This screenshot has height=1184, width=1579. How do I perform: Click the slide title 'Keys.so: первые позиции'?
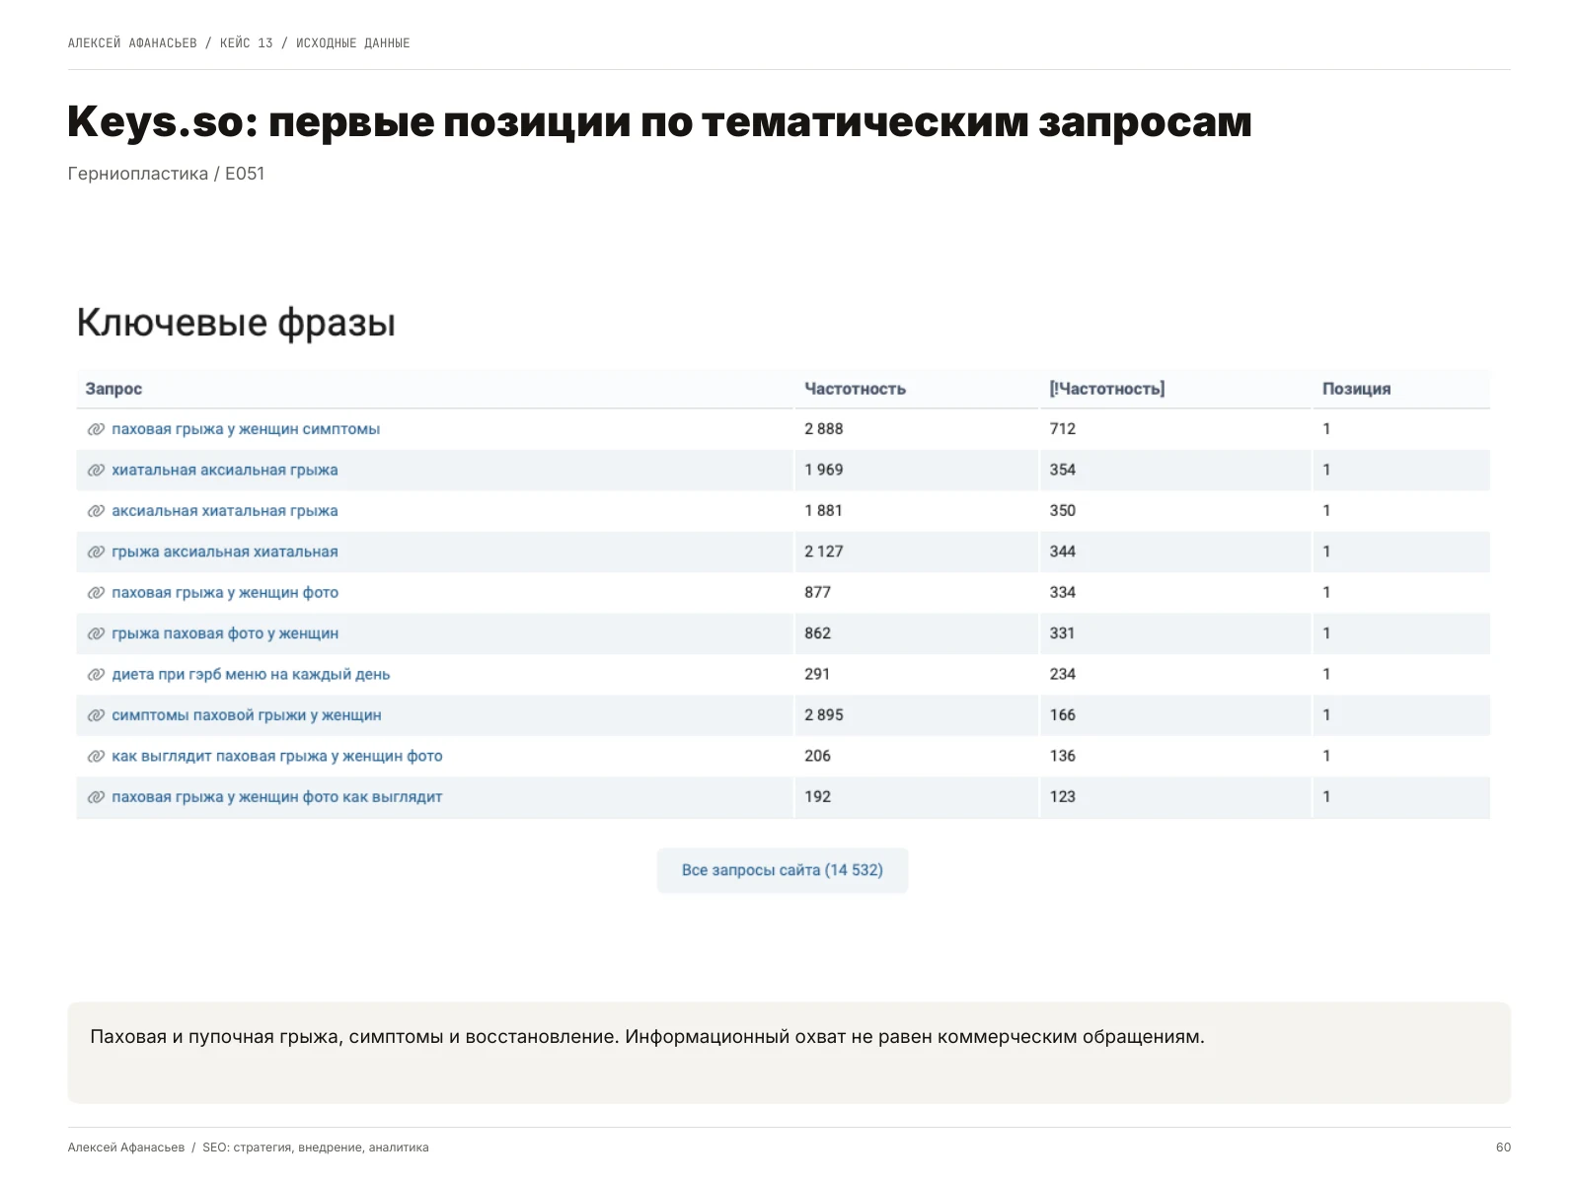659,122
